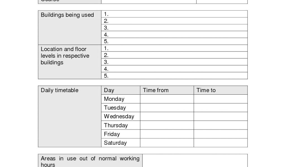286x167 pixels.
Task: Select the Wednesday day label
Action: (119, 116)
